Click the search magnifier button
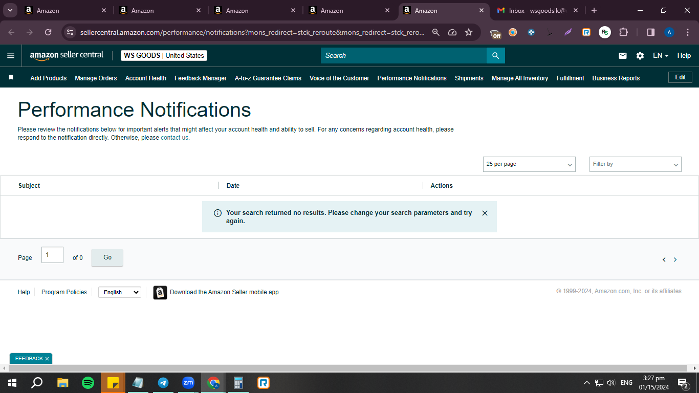699x393 pixels. coord(495,55)
